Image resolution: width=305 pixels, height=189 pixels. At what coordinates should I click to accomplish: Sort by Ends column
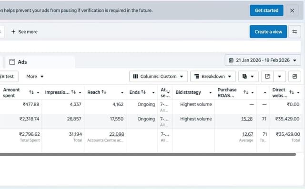(143, 92)
